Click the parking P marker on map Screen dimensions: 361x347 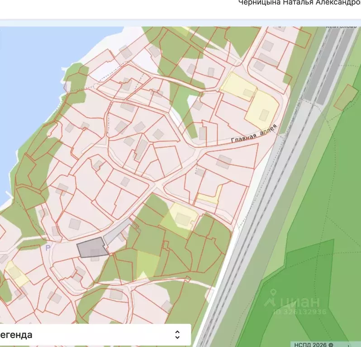point(47,248)
